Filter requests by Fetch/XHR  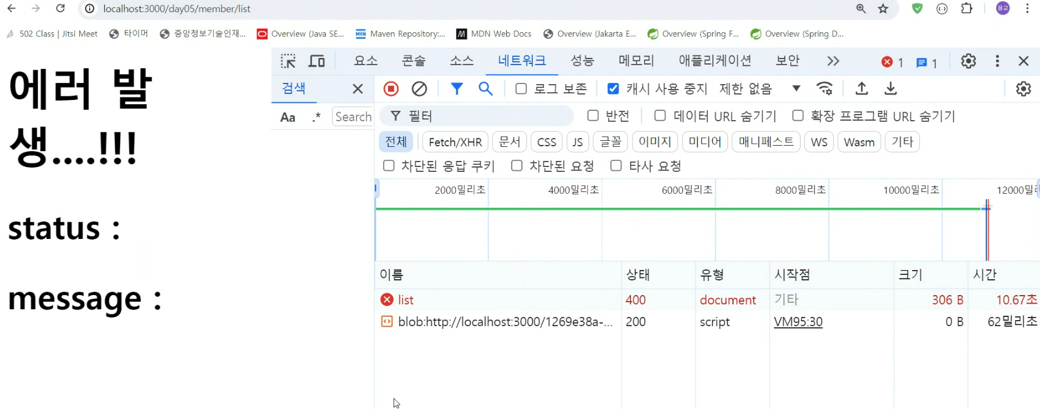pos(455,142)
